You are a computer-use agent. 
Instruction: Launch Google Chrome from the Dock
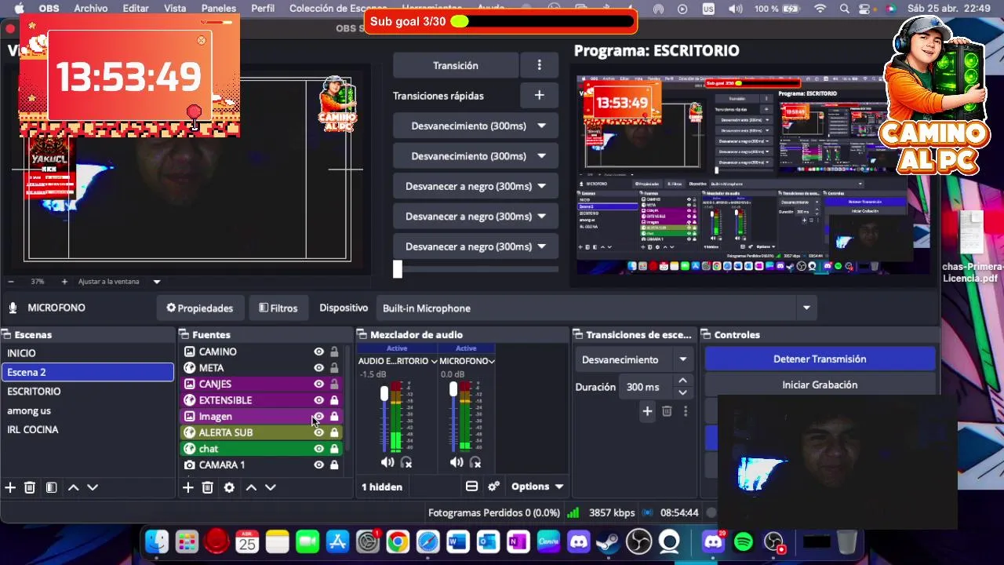click(x=398, y=541)
